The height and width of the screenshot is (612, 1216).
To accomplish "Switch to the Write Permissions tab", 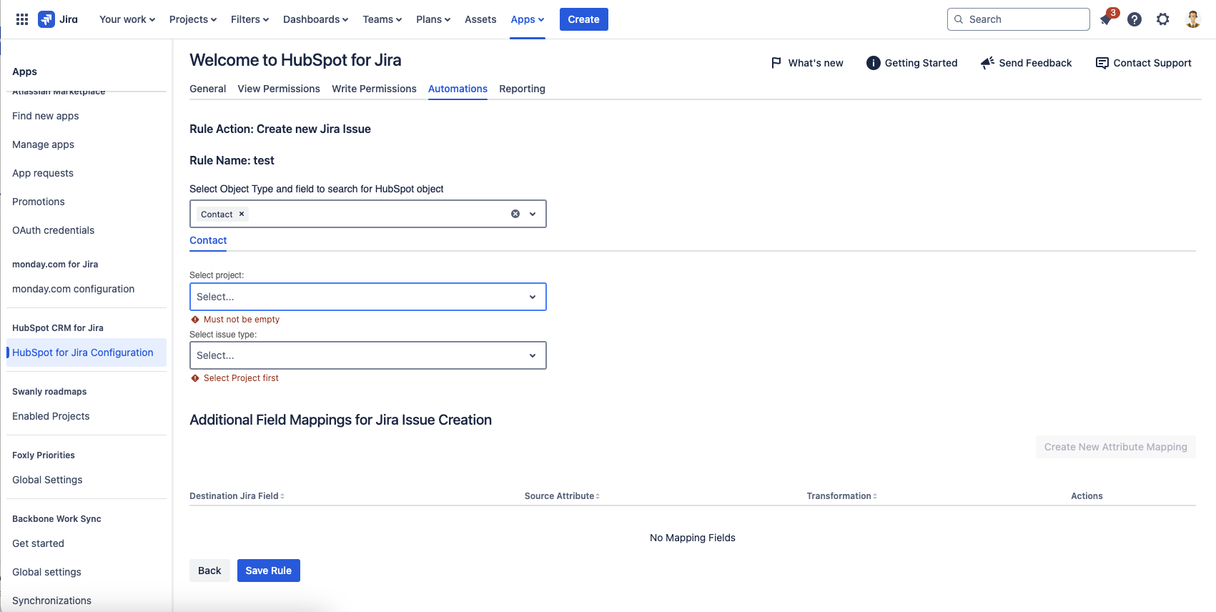I will 374,89.
